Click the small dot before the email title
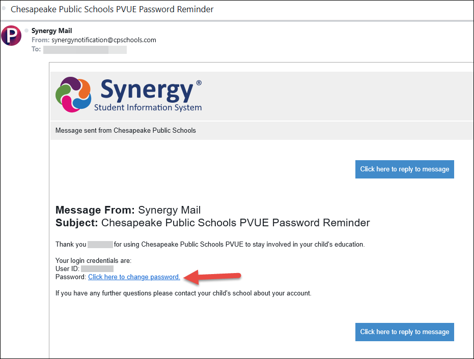Image resolution: width=474 pixels, height=359 pixels. click(4, 9)
